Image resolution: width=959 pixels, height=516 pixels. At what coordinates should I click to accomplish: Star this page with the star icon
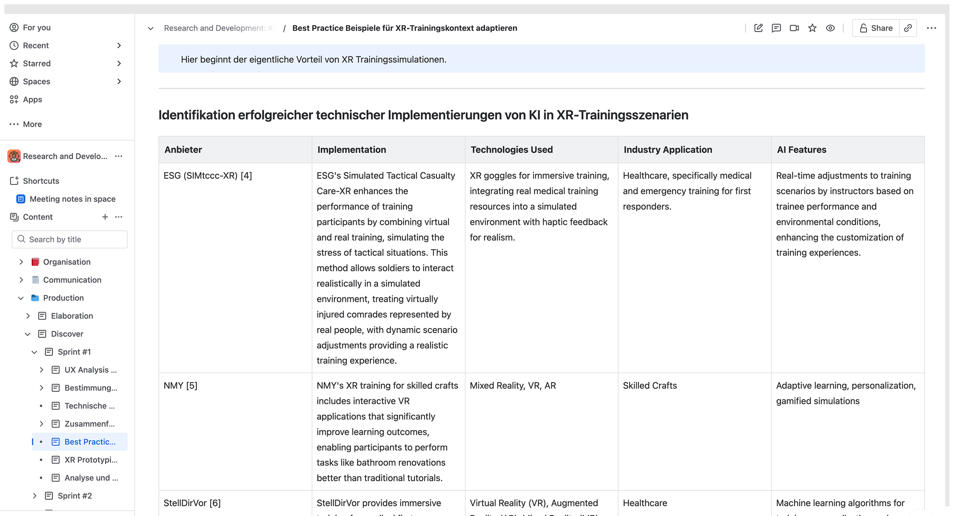812,28
